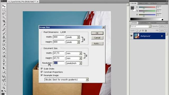Open pixel Height units dropdown

[x=78, y=42]
